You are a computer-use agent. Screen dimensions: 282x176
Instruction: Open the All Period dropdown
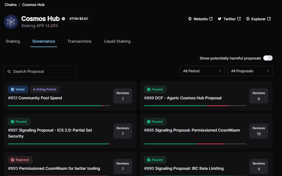[202, 71]
